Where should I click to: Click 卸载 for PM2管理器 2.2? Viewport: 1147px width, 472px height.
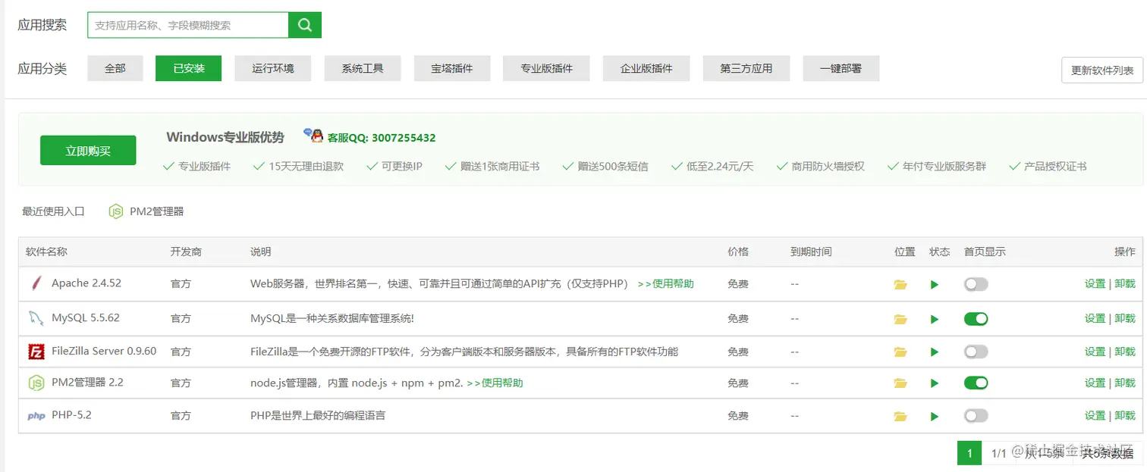(x=1125, y=383)
